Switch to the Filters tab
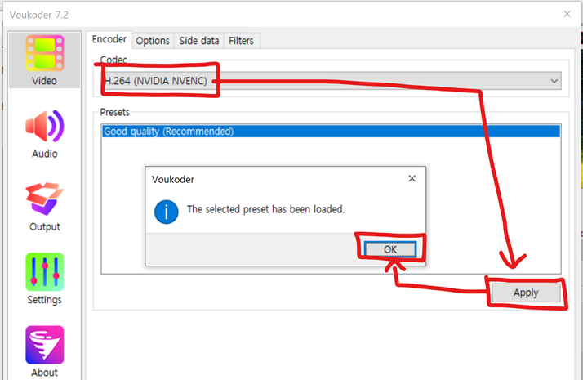 pyautogui.click(x=241, y=41)
